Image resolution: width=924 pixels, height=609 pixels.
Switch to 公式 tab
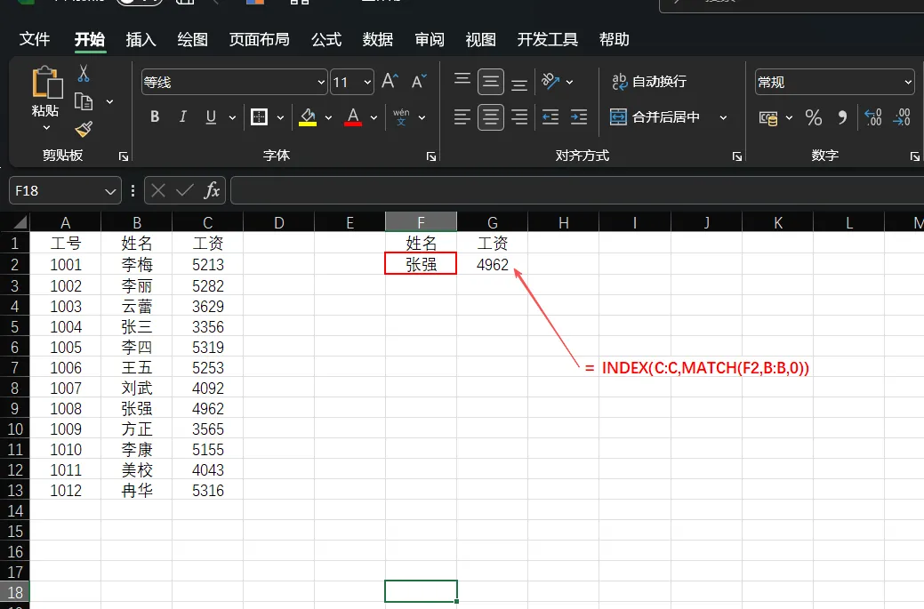(326, 39)
